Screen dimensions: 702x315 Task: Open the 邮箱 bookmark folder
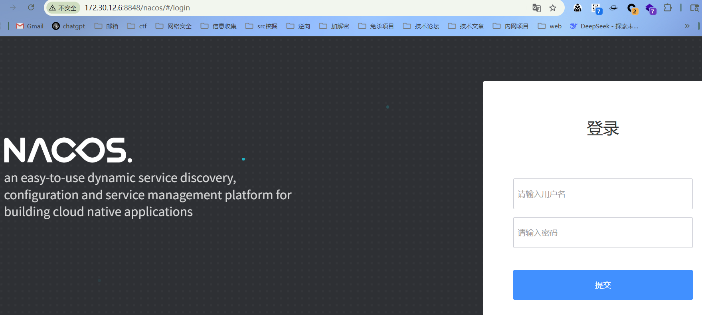(x=107, y=26)
